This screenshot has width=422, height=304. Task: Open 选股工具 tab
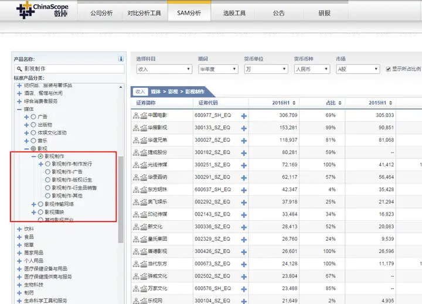(234, 13)
